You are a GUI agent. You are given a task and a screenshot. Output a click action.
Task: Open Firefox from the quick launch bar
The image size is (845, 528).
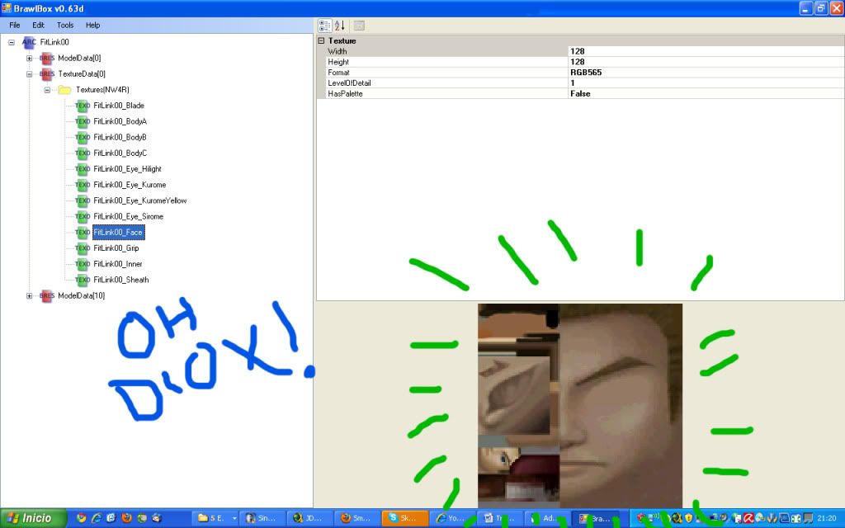(x=126, y=518)
